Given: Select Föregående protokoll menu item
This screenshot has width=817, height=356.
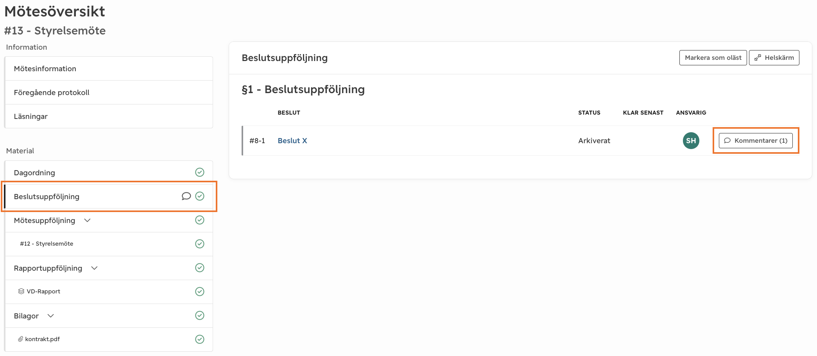Looking at the screenshot, I should [x=109, y=93].
